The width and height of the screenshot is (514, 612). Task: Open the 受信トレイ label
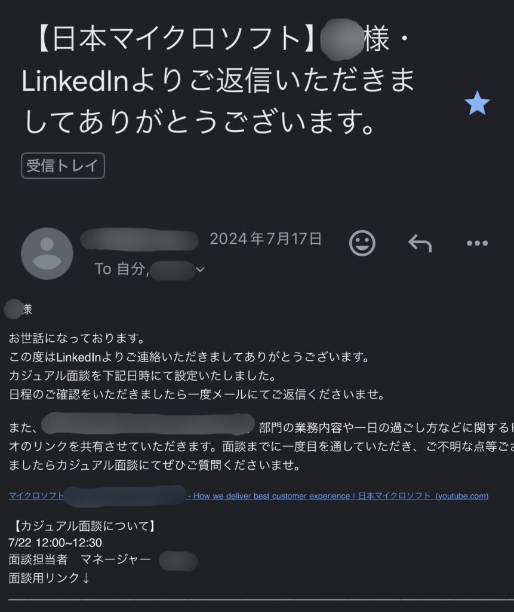coord(63,166)
